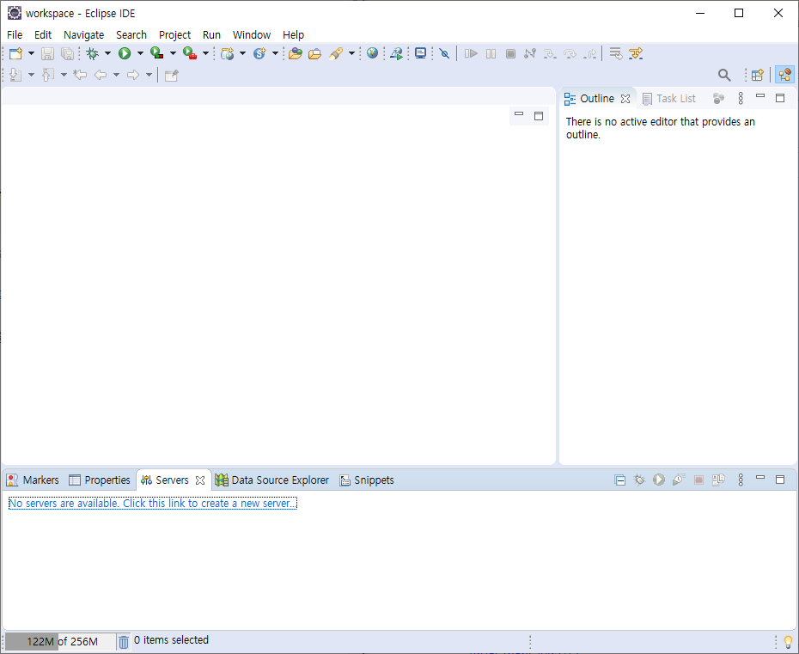This screenshot has width=799, height=654.
Task: Click the Previous Annotation icon
Action: (48, 75)
